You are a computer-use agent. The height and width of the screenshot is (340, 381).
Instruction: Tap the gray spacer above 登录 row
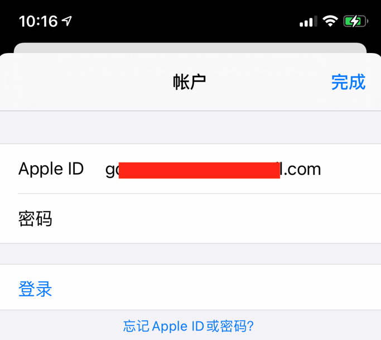point(191,253)
